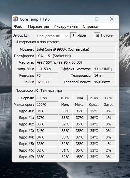Screen dimensions: 130x178
Task: Click the power value 10.2W
Action: pyautogui.click(x=47, y=98)
